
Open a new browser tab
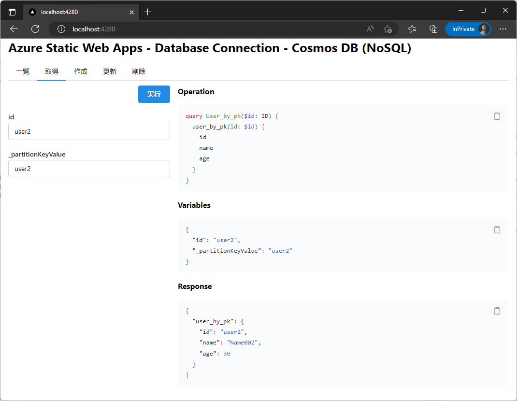point(148,12)
